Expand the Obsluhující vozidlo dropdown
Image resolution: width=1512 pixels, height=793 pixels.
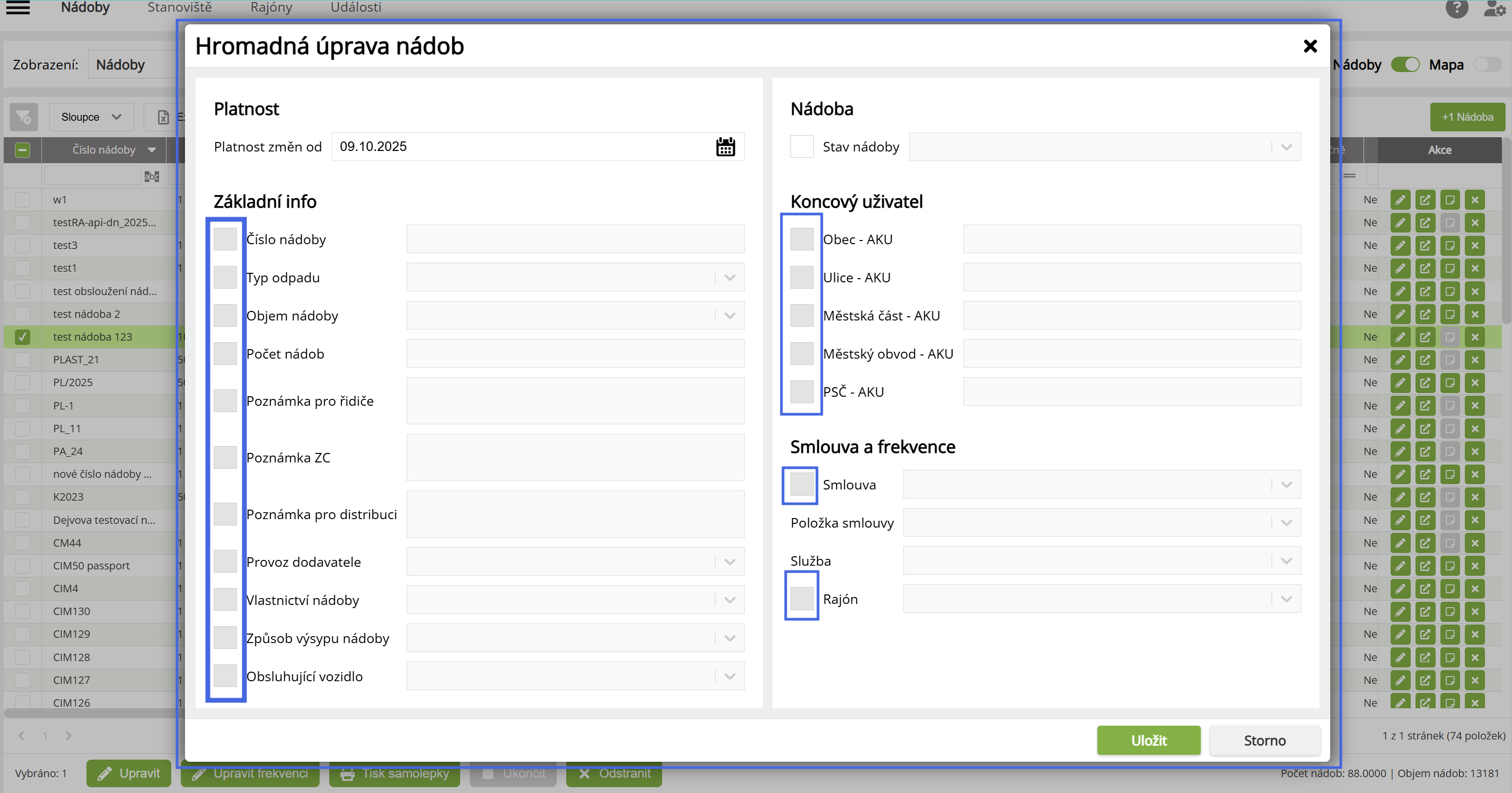(729, 676)
